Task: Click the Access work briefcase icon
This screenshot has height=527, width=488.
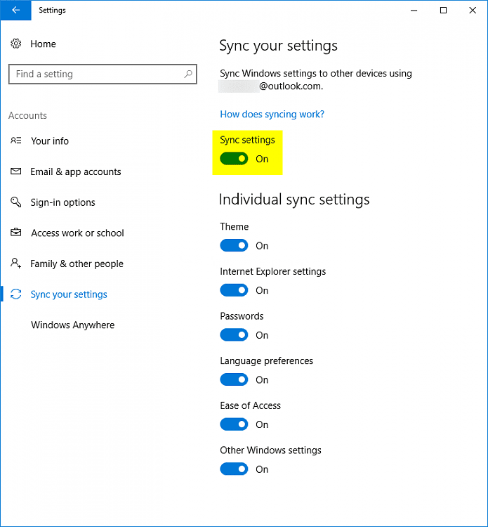Action: 15,233
